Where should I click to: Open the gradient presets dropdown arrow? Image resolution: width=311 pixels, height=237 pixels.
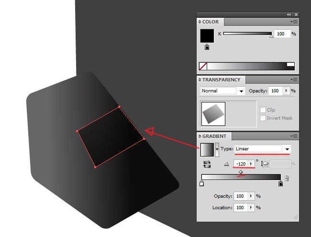pos(217,149)
